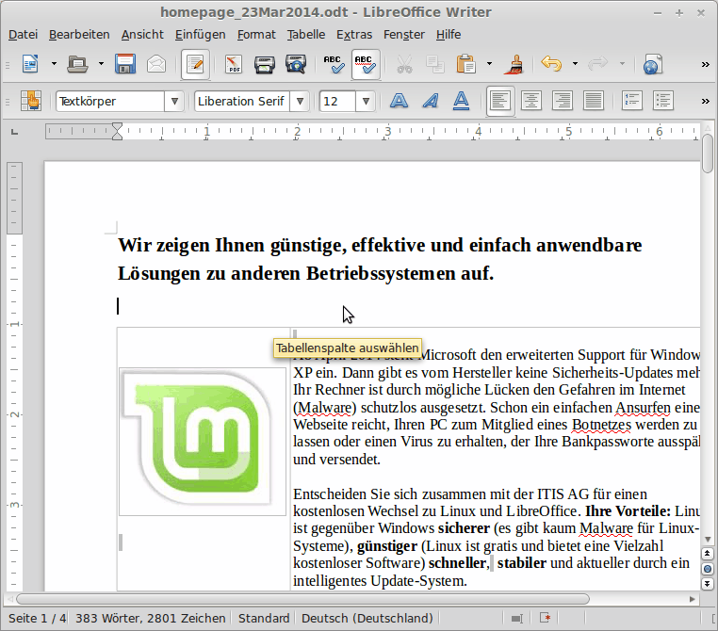718x631 pixels.
Task: Click the word count 383 Wörter field
Action: [150, 618]
